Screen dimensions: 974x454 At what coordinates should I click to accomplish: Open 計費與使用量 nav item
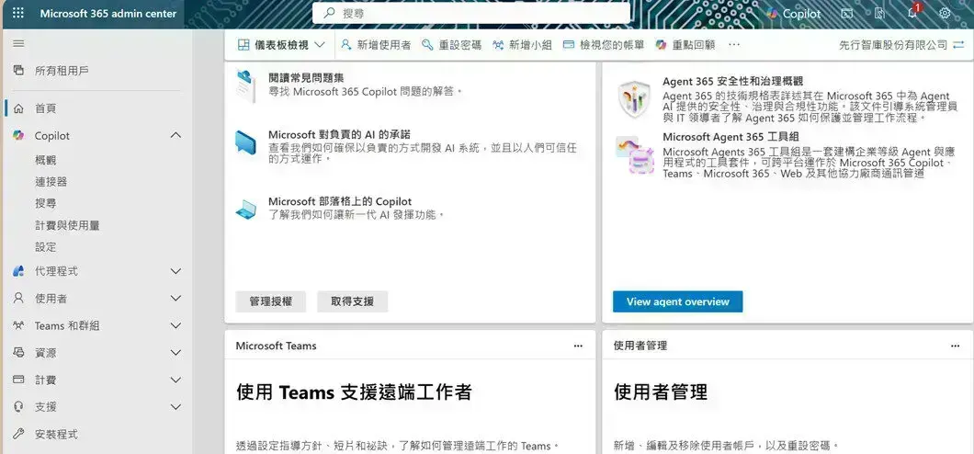tap(67, 225)
